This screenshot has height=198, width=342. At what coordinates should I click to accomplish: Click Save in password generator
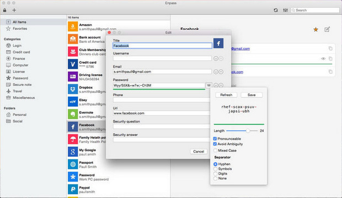click(x=252, y=95)
